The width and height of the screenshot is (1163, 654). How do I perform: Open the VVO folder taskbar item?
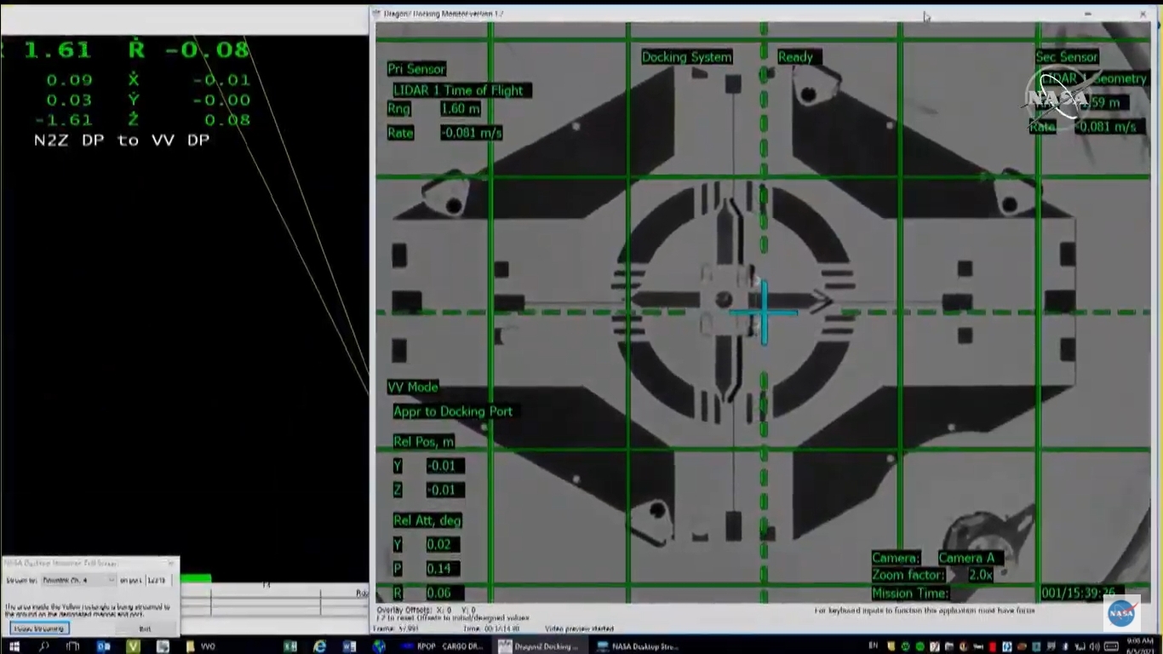(x=201, y=646)
